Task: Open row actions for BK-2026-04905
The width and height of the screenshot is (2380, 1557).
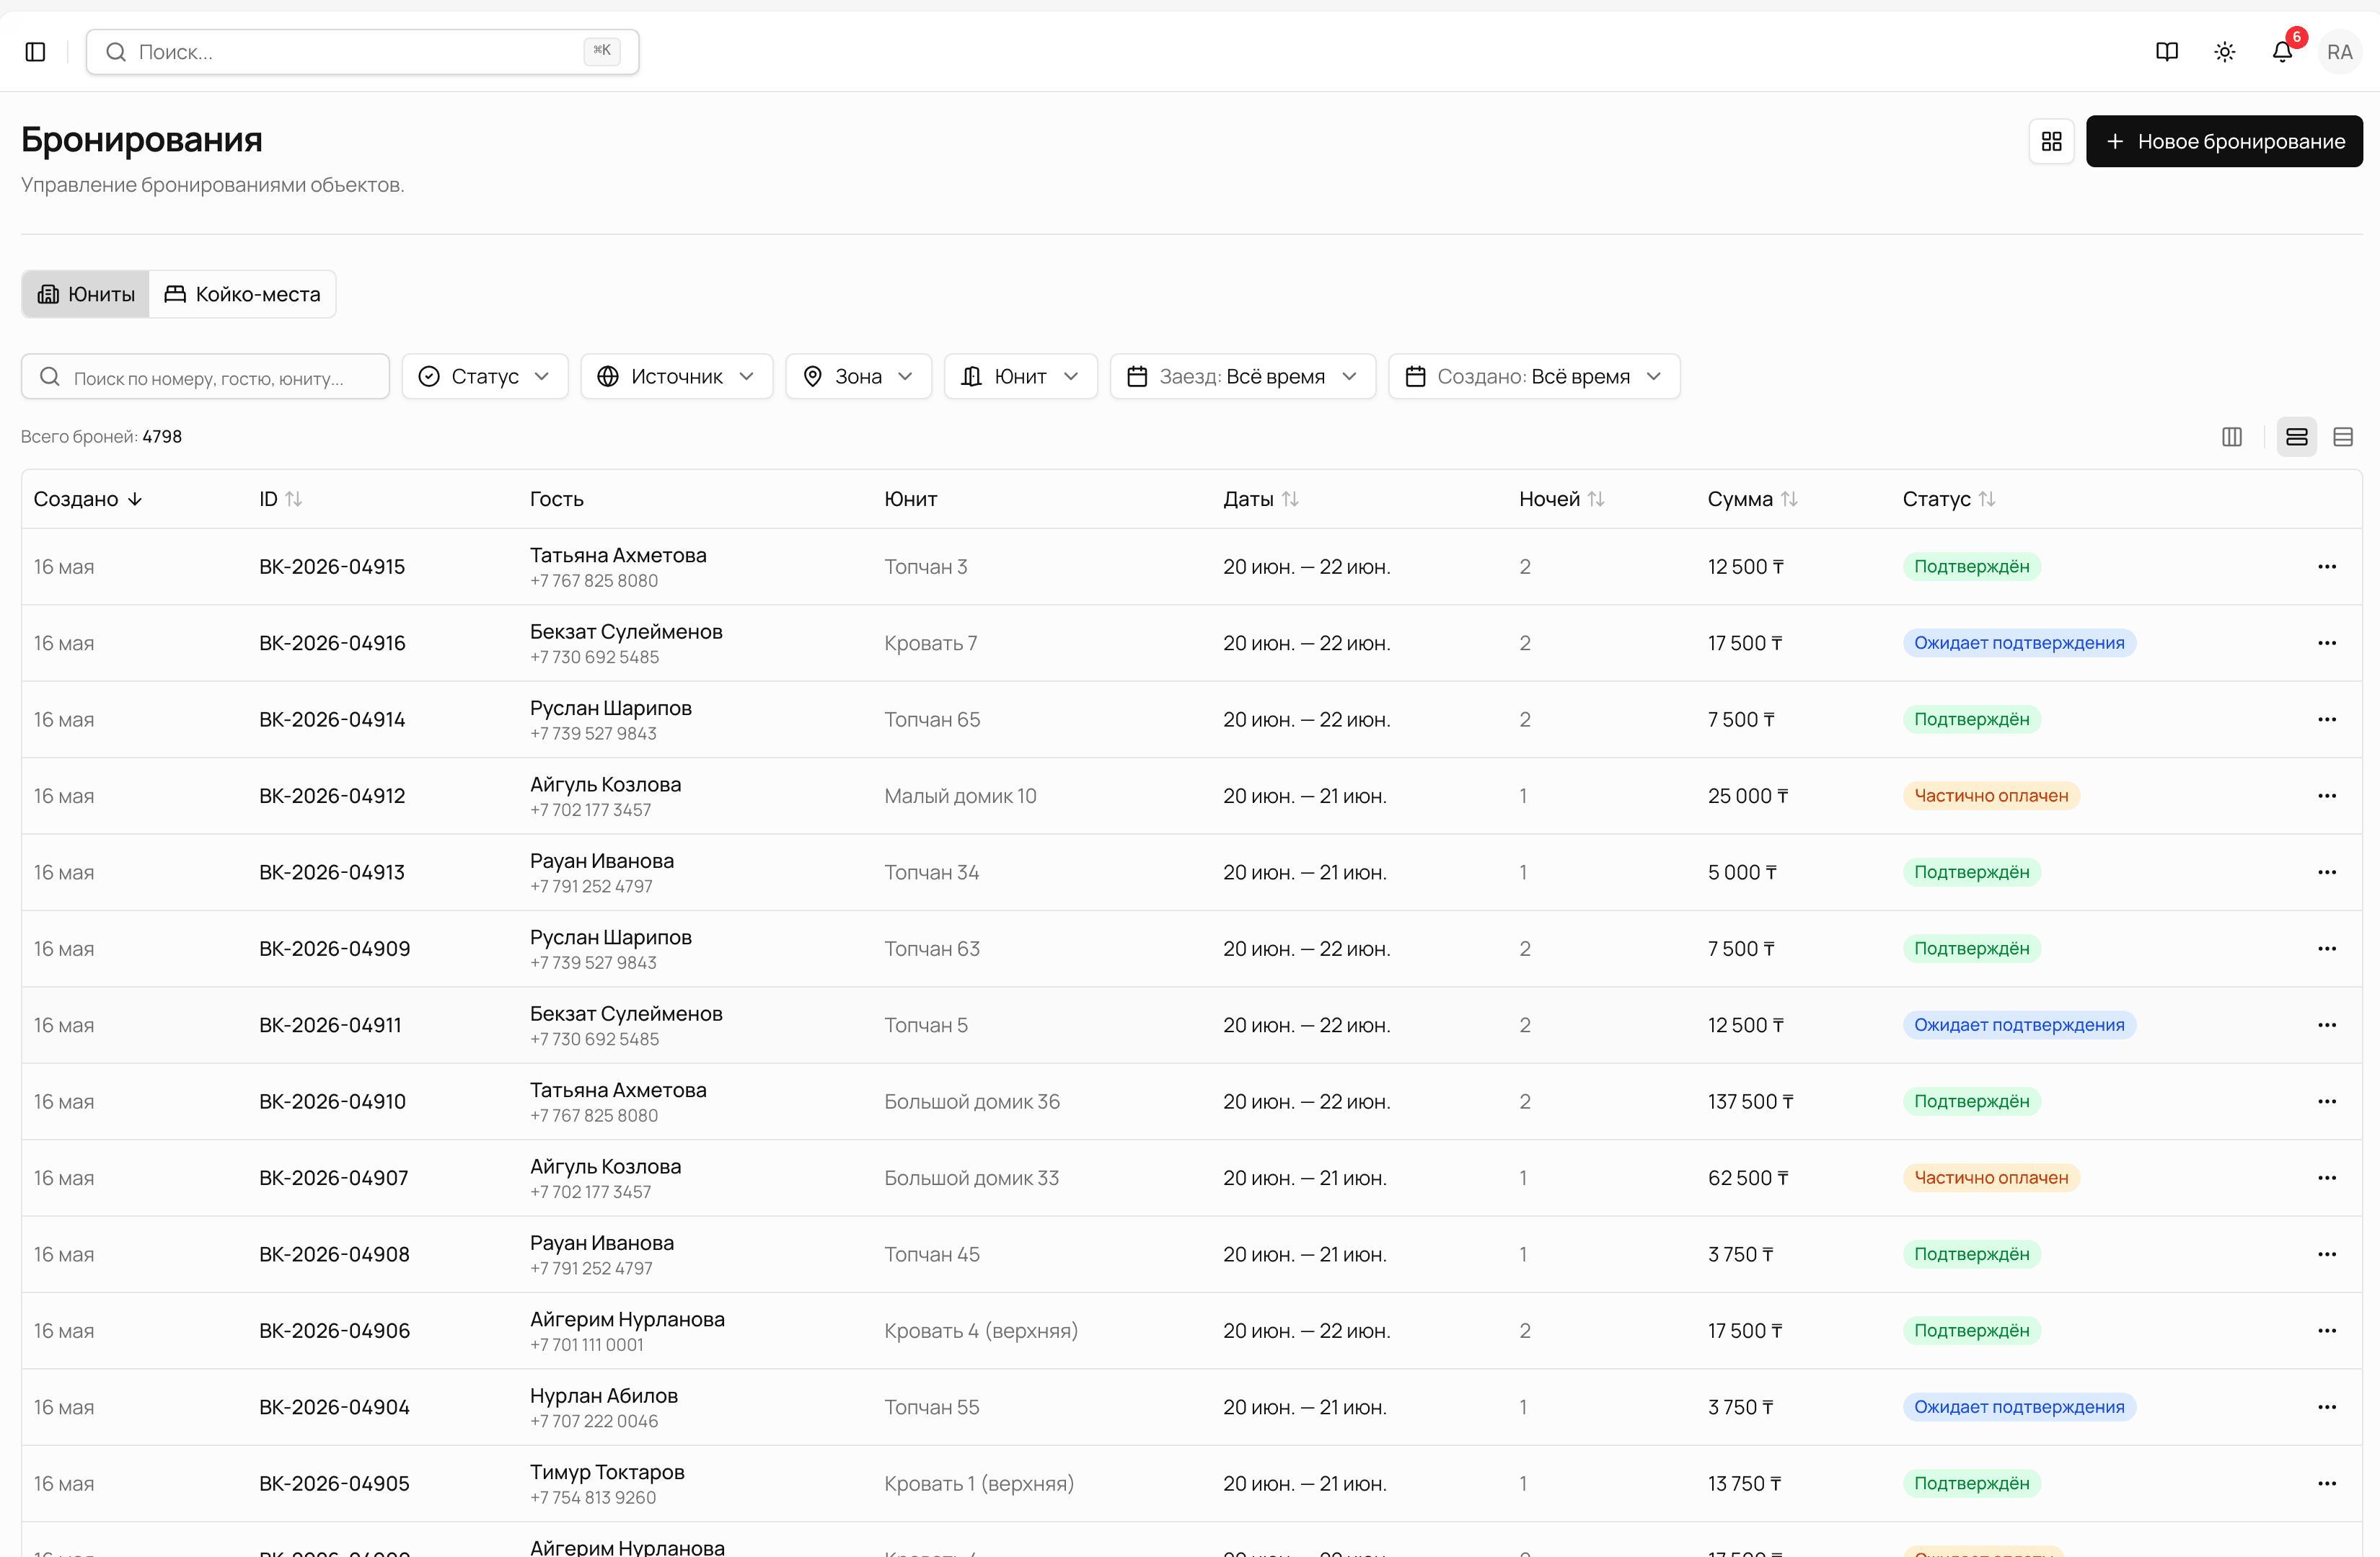Action: tap(2327, 1484)
